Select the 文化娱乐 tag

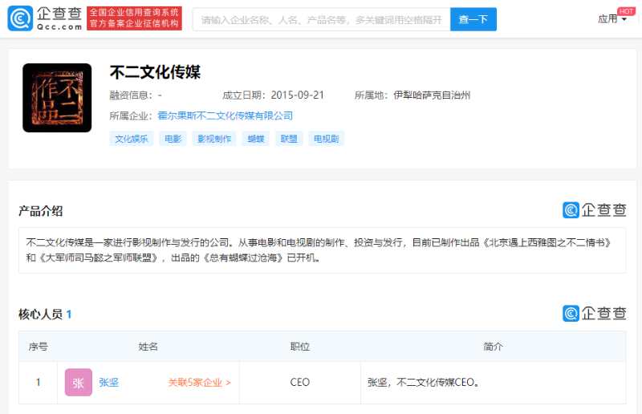(131, 139)
